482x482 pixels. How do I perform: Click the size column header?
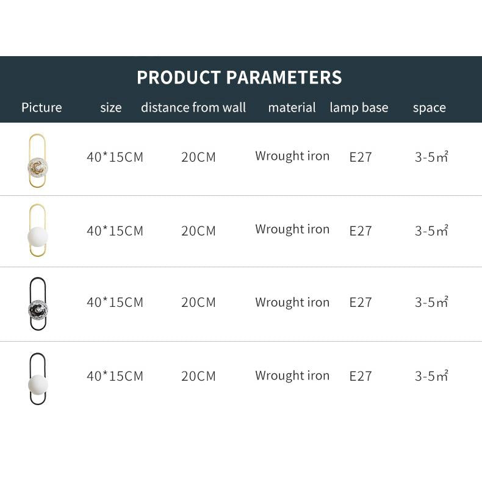tap(111, 108)
